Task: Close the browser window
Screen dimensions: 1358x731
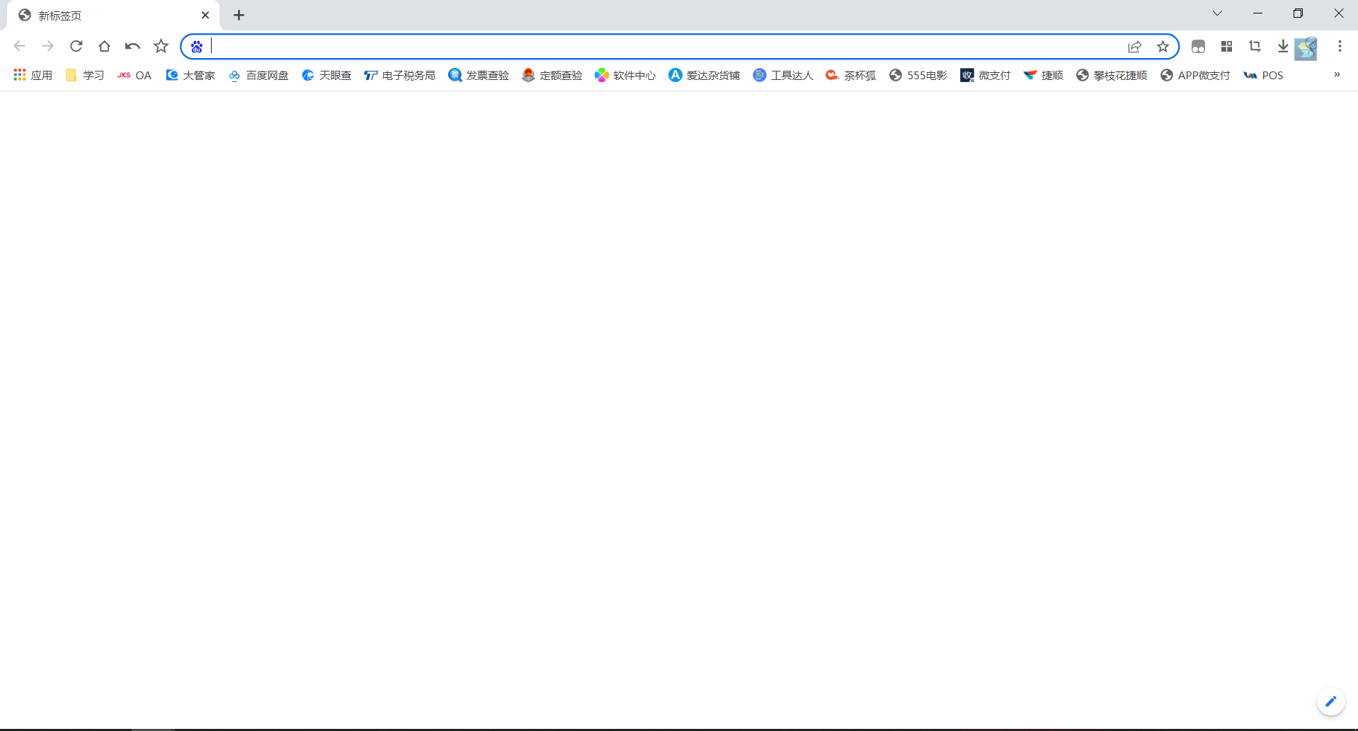Action: pos(1338,13)
